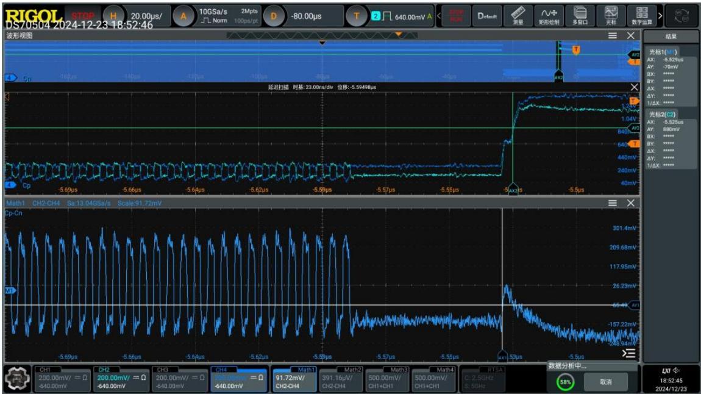
Task: Open the multi-window (多窗口) tool
Action: [580, 16]
